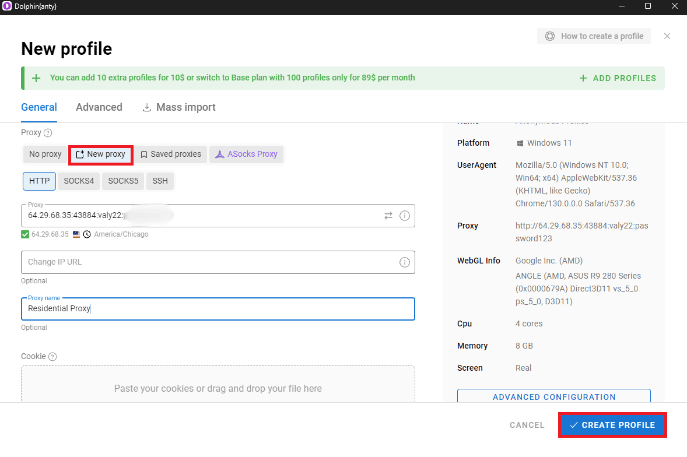The width and height of the screenshot is (687, 457).
Task: Open How to create a profile help
Action: coord(594,36)
